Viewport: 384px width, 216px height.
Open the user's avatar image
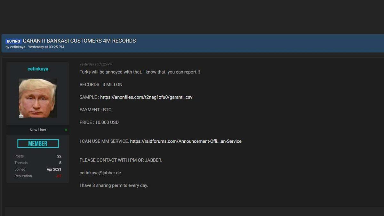tap(38, 98)
